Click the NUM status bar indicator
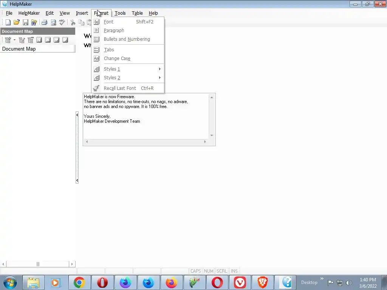The width and height of the screenshot is (387, 290). tap(209, 271)
